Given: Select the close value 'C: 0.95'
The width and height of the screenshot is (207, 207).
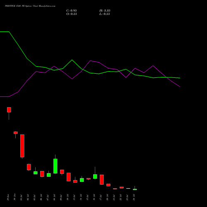Looking at the screenshot, I should [x=72, y=11].
